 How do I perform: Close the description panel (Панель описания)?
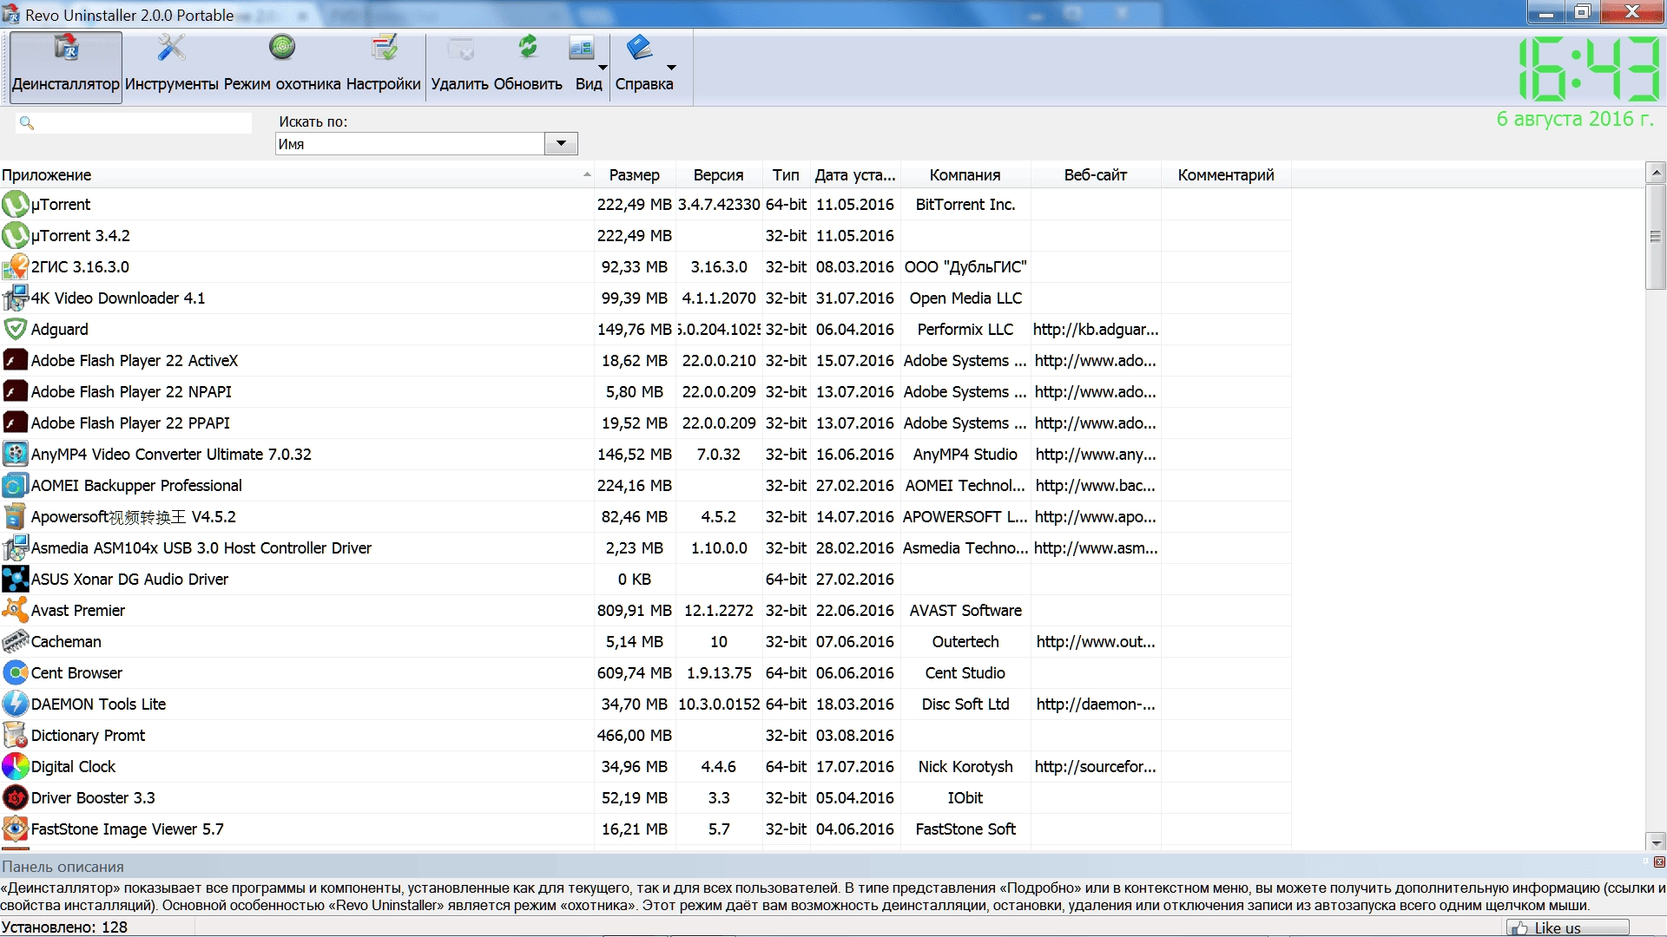coord(1659,862)
